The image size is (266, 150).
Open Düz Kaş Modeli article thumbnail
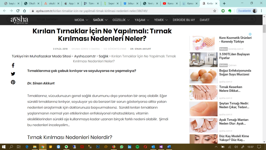click(x=203, y=139)
